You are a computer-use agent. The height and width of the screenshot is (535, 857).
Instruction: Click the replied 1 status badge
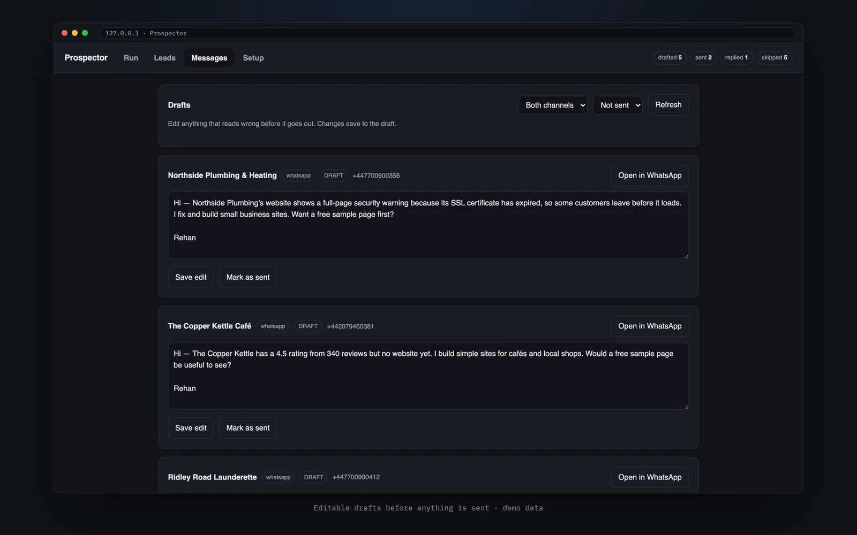pyautogui.click(x=736, y=58)
